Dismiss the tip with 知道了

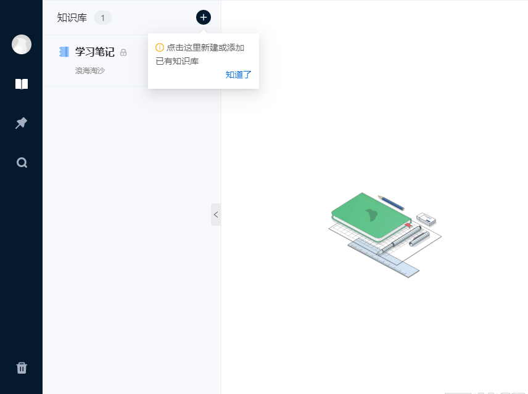(238, 75)
